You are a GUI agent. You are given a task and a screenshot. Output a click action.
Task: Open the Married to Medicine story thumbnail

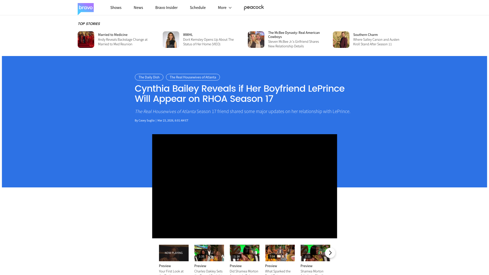pyautogui.click(x=86, y=39)
